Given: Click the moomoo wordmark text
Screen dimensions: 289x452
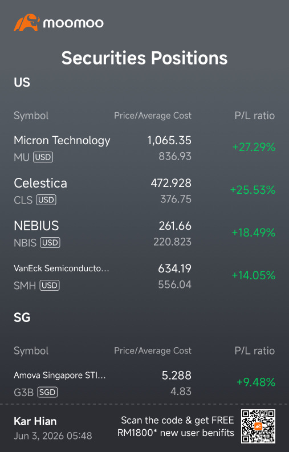Looking at the screenshot, I should pos(74,23).
